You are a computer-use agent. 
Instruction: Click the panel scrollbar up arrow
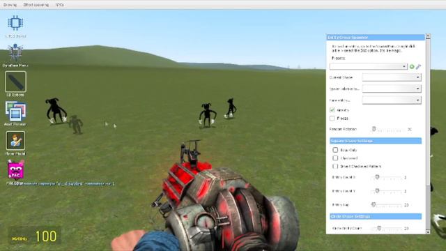point(428,36)
